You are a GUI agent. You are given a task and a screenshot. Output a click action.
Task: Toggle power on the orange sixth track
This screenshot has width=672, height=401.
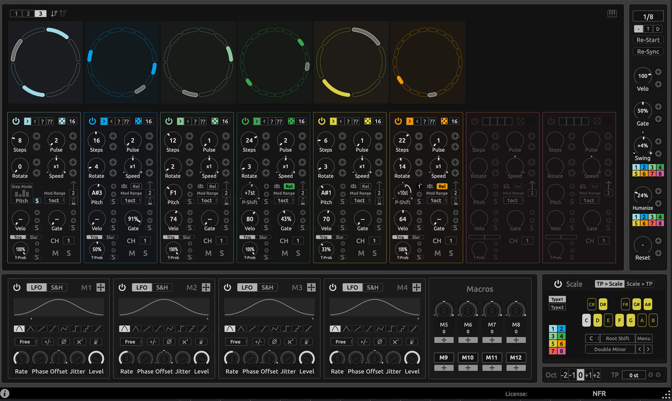click(398, 121)
